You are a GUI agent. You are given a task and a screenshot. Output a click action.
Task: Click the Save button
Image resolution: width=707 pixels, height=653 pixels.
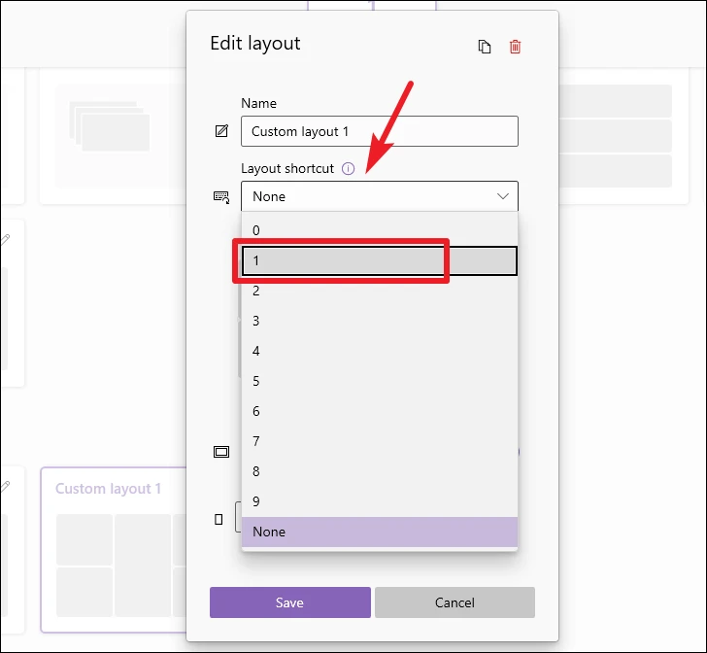coord(289,602)
